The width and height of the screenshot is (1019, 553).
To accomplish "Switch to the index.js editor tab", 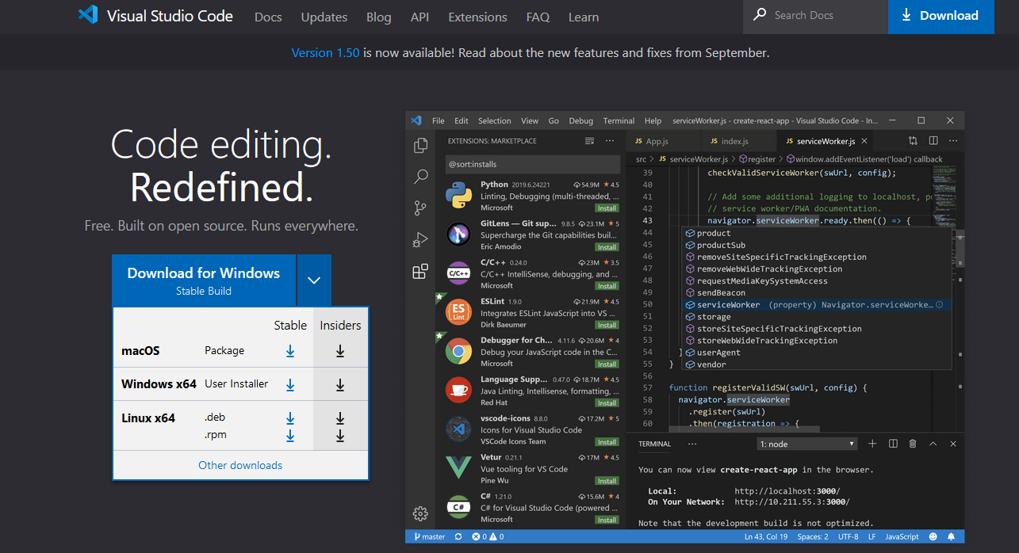I will [734, 141].
